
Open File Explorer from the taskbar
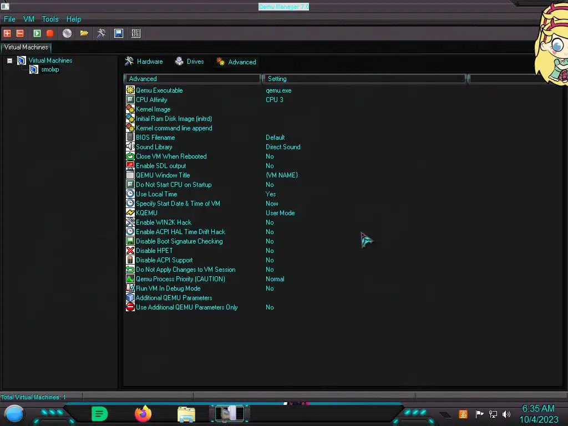pos(186,414)
